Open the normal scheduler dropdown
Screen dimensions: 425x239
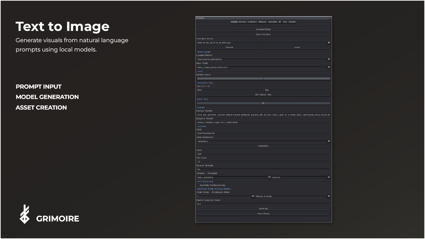point(301,177)
